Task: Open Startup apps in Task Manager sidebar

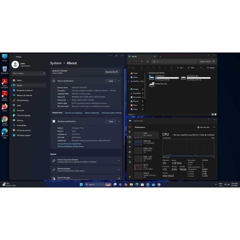Action: (130, 147)
